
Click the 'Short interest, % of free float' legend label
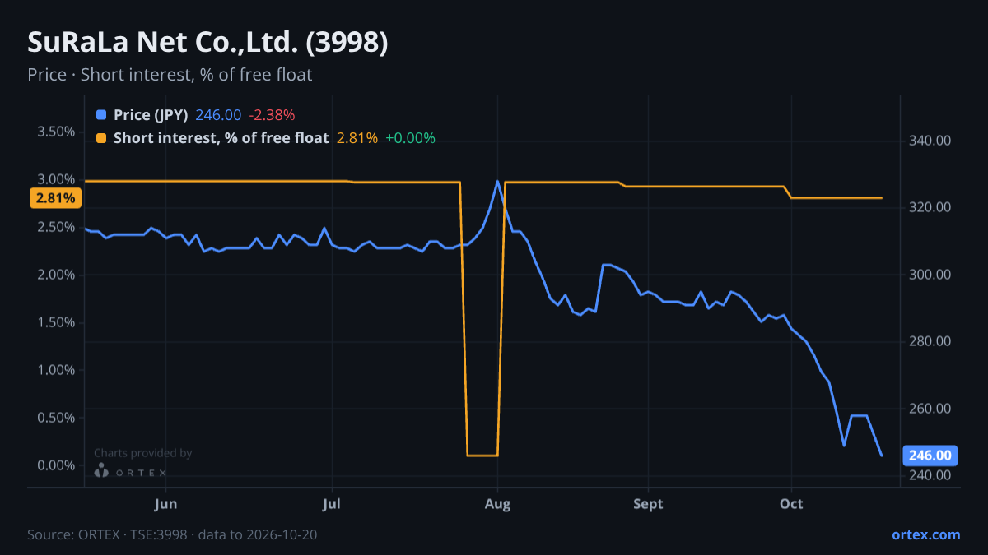[221, 138]
